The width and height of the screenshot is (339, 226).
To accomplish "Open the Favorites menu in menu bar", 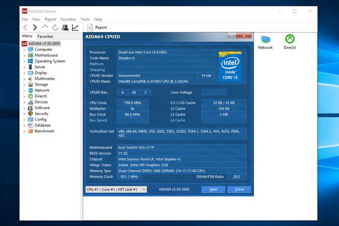I will click(x=68, y=19).
